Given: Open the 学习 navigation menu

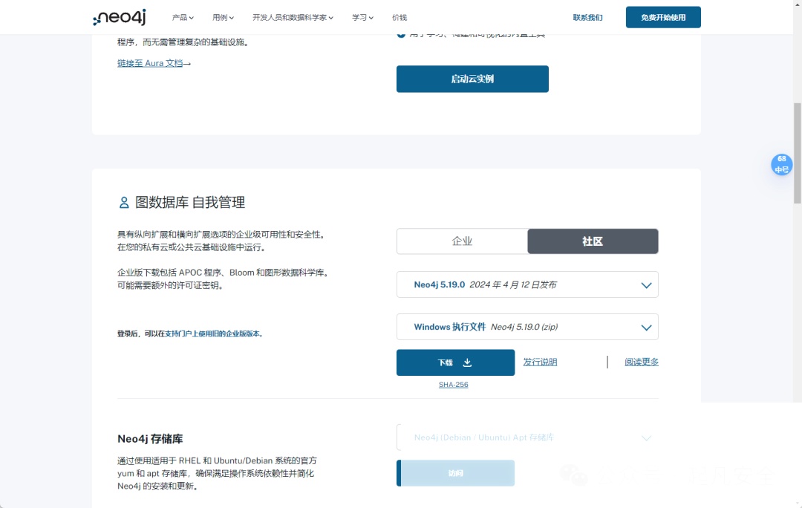Looking at the screenshot, I should pyautogui.click(x=362, y=17).
